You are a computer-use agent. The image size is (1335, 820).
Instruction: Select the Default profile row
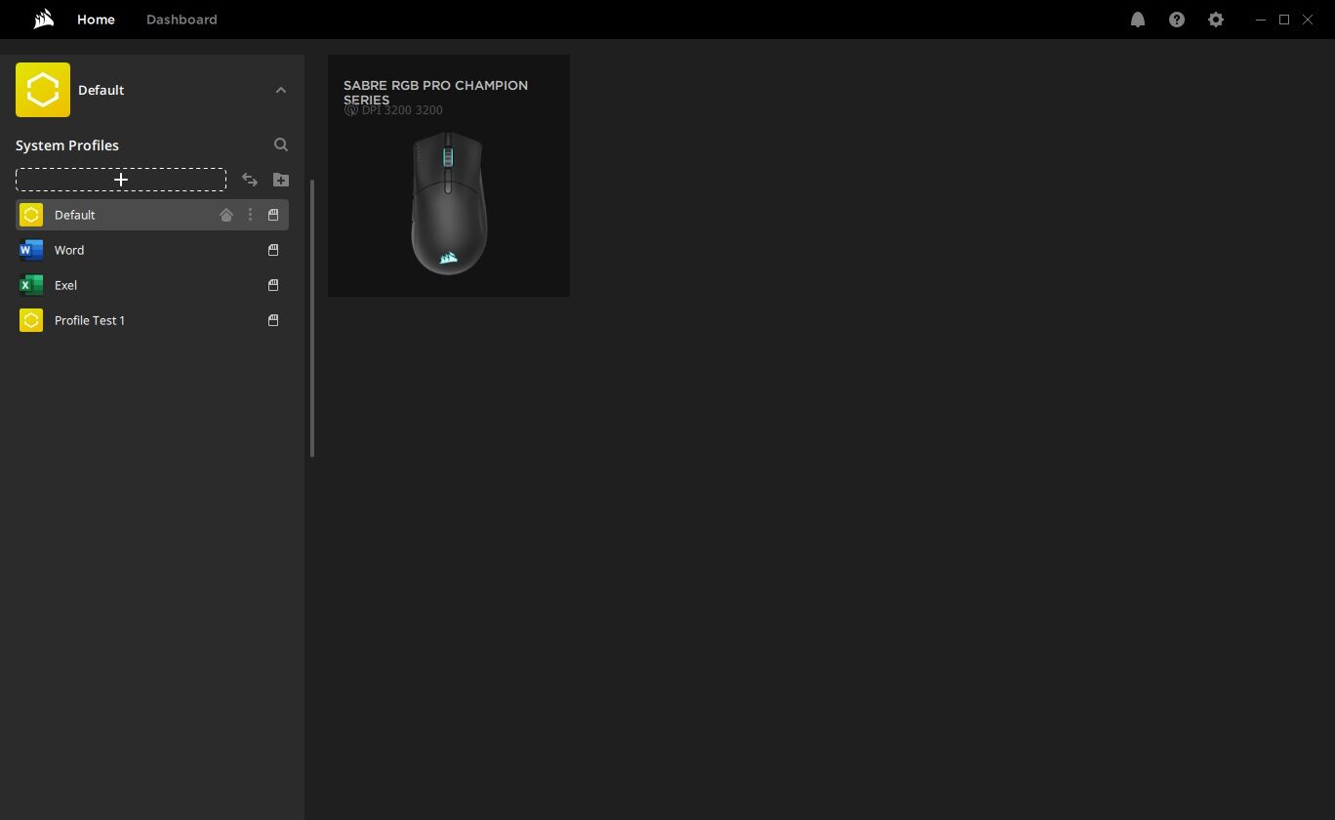(x=152, y=215)
